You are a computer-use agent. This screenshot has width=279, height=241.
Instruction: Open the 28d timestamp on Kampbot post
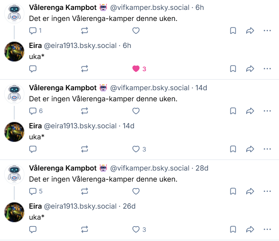tap(202, 168)
